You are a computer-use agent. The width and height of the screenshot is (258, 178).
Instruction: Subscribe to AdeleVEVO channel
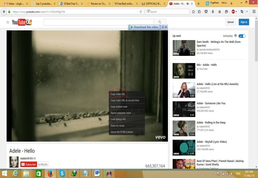click(x=29, y=164)
